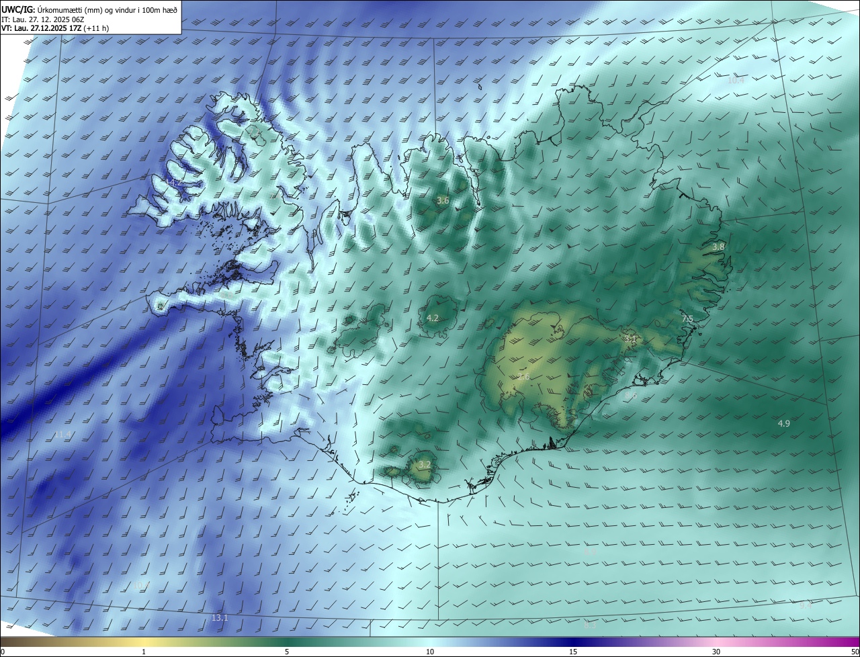
Task: Click the 3.6 value label on the map
Action: (x=443, y=201)
